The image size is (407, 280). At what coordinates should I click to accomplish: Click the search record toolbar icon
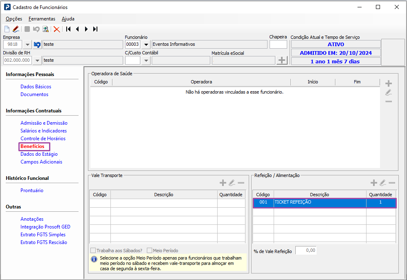[45, 29]
